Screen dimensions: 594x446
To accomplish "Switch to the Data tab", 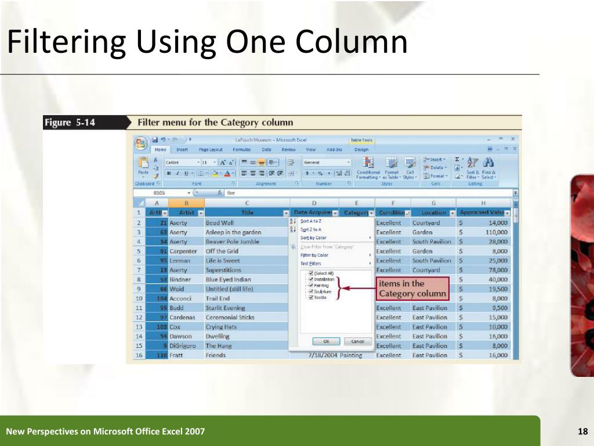I will [x=266, y=149].
